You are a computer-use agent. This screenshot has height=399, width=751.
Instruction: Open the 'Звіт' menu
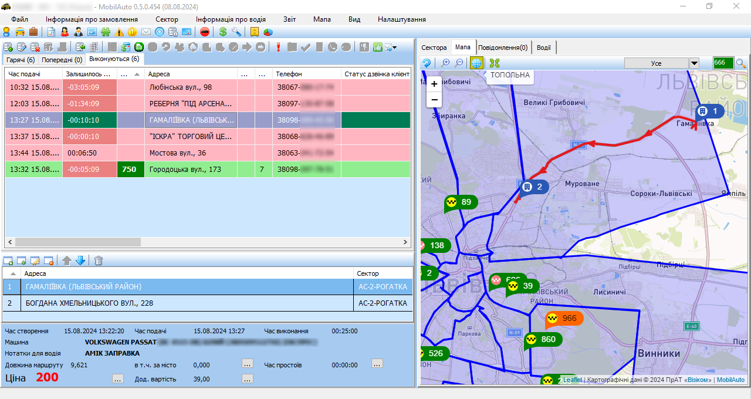(289, 19)
